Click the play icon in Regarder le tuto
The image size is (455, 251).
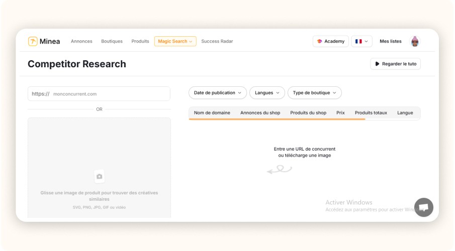tap(377, 64)
